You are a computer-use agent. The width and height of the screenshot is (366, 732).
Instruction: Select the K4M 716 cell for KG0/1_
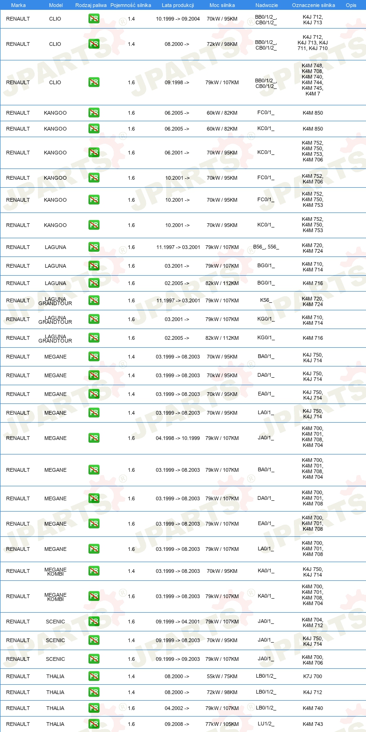[313, 338]
